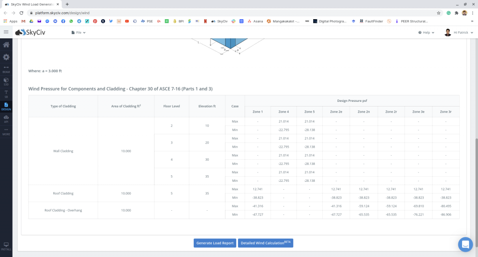The image size is (478, 257).
Task: Select the DESIGN module icon
Action: pos(6,106)
